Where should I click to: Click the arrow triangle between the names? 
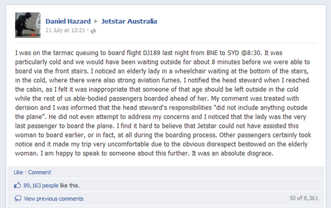(x=96, y=21)
